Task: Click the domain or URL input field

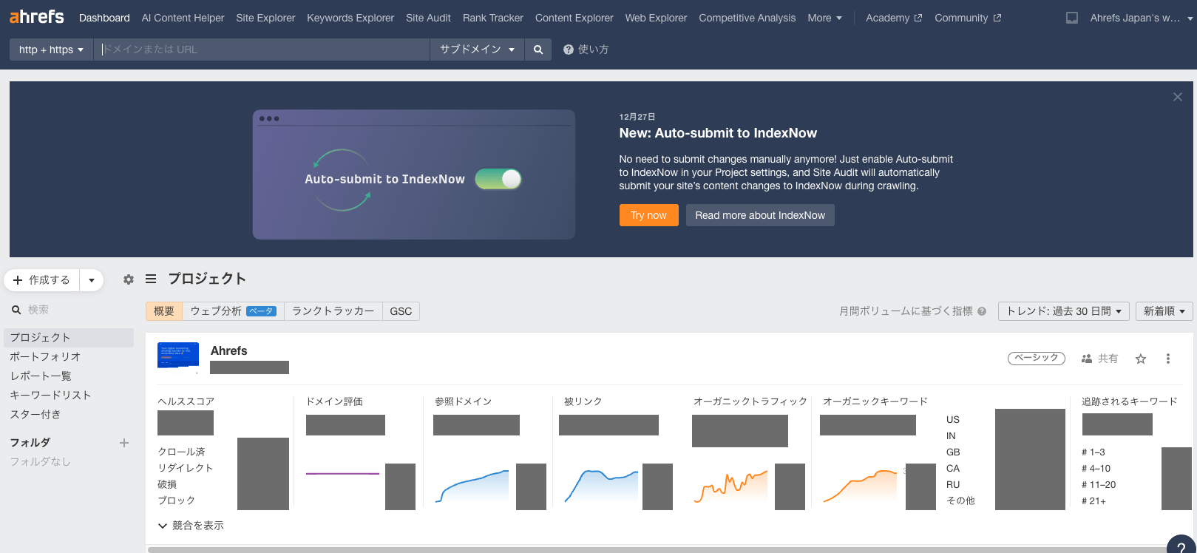Action: [x=262, y=50]
